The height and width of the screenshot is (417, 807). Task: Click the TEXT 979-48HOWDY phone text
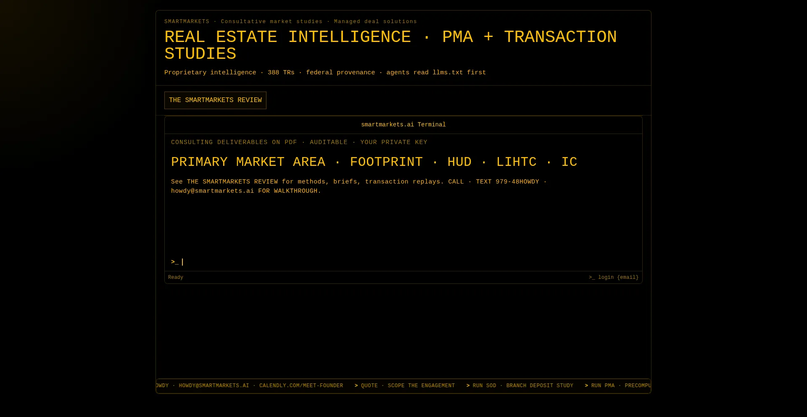507,182
